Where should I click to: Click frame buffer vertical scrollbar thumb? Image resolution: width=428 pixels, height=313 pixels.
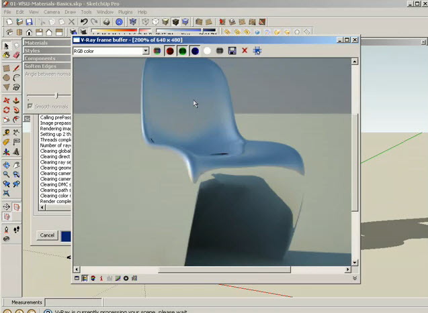click(x=354, y=162)
